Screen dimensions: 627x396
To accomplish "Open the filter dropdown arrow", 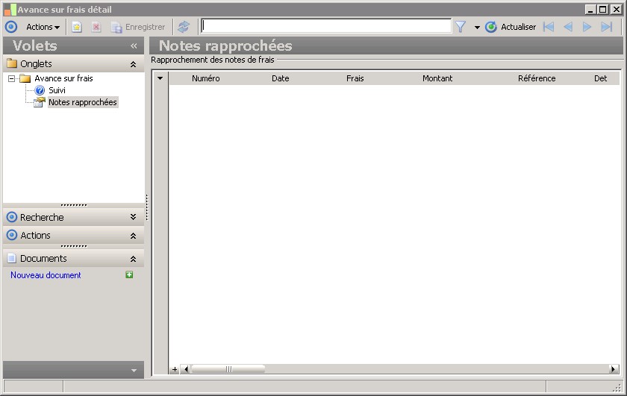I will click(477, 28).
